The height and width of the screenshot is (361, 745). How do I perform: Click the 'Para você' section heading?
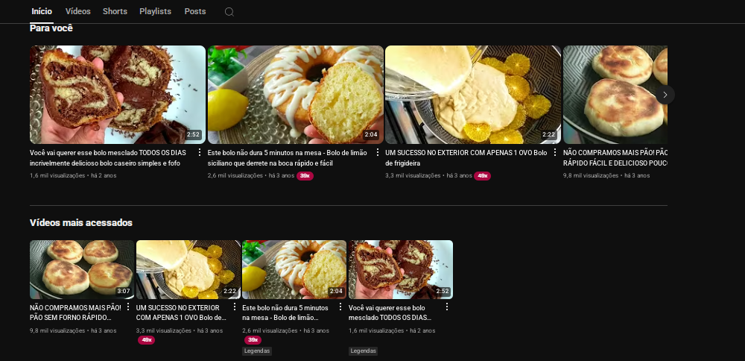51,28
